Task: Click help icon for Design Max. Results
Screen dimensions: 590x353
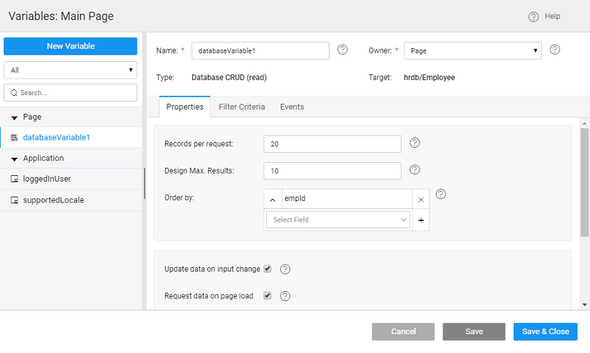Action: [414, 170]
